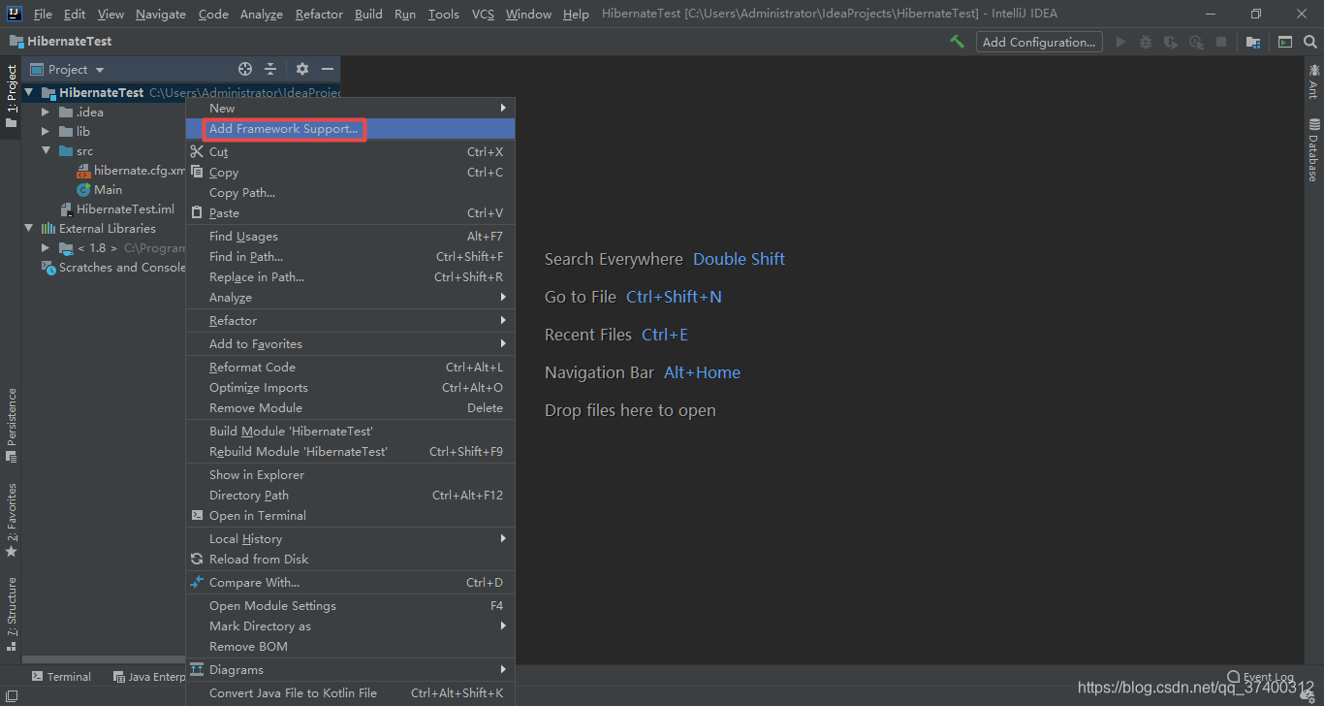Viewport: 1324px width, 706px height.
Task: Click the Build Project hammer icon
Action: 957,42
